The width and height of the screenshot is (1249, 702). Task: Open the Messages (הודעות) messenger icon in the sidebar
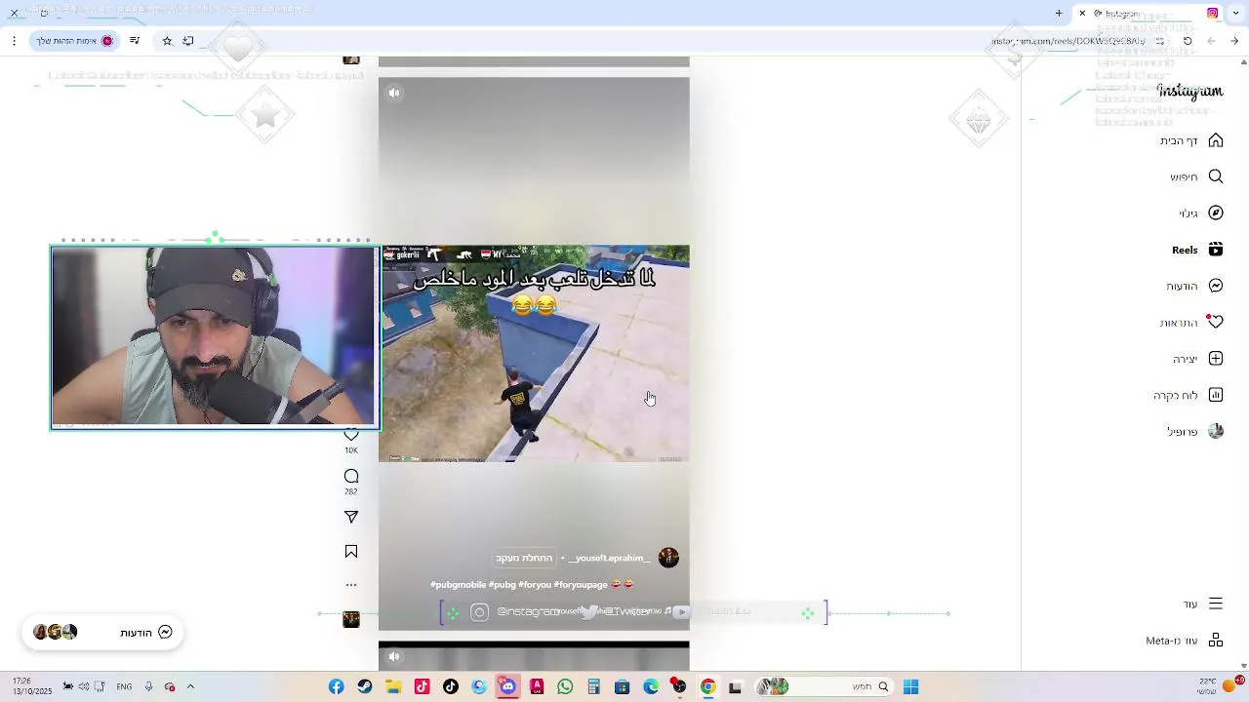(x=1216, y=286)
